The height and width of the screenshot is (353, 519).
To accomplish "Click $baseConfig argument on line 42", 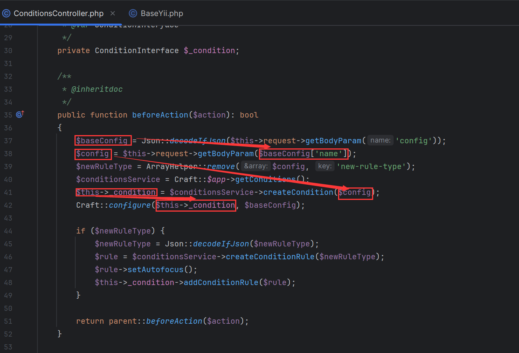I will 270,205.
